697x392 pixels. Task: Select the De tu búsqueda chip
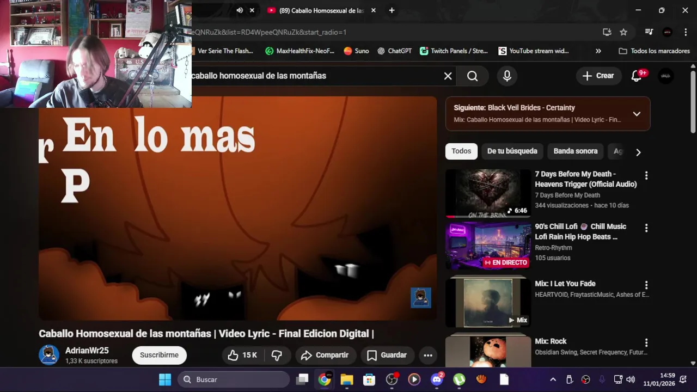point(512,151)
